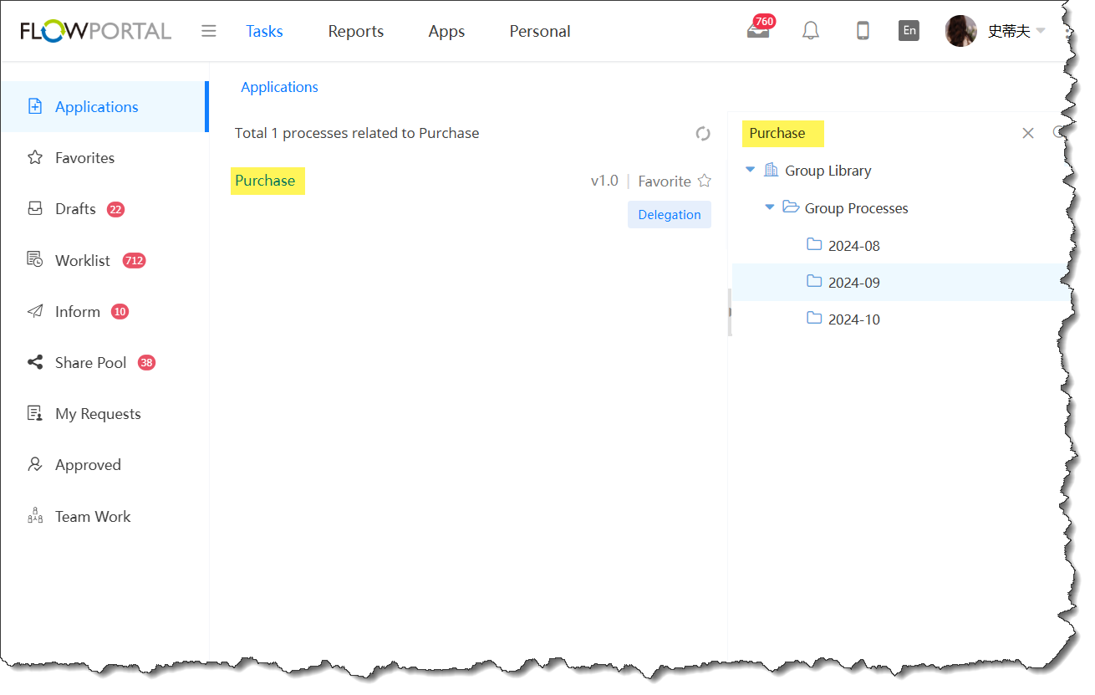The height and width of the screenshot is (695, 1095).
Task: Collapse the Group Processes folder
Action: 770,207
